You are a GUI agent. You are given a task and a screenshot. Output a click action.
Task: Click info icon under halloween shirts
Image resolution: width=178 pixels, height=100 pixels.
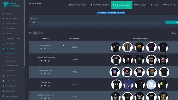[x=49, y=86]
